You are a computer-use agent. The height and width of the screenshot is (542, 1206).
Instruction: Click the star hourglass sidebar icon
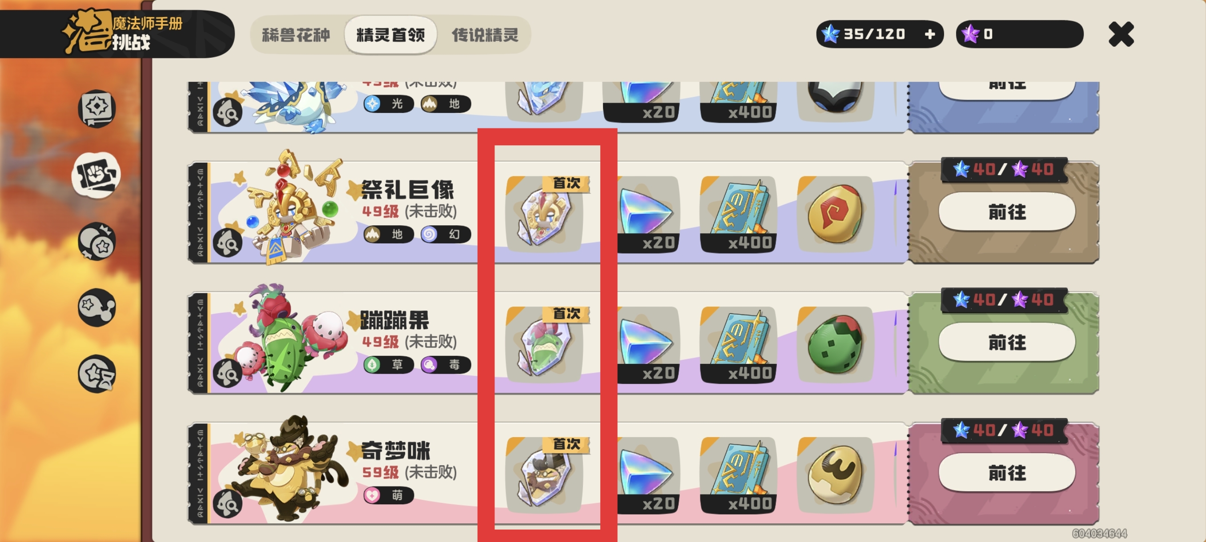click(96, 374)
